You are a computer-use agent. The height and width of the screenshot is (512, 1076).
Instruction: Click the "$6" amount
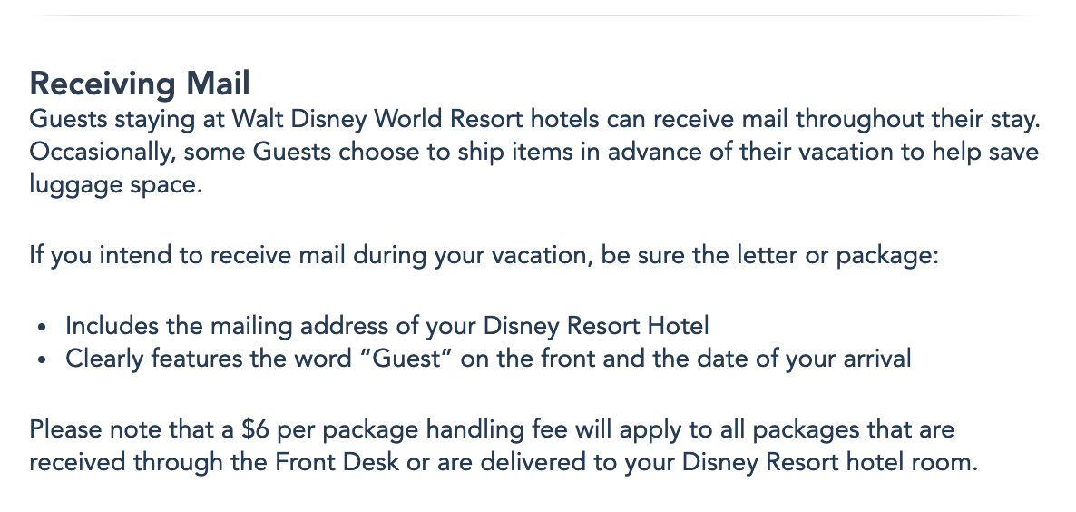(254, 428)
